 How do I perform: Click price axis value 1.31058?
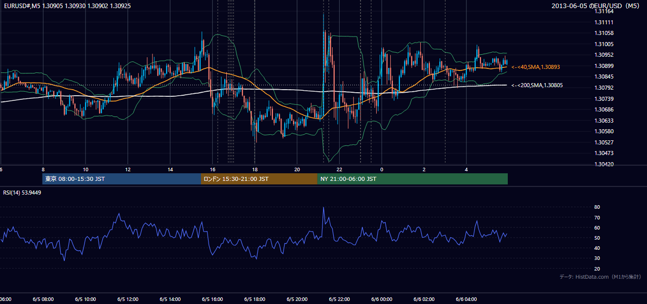(604, 33)
